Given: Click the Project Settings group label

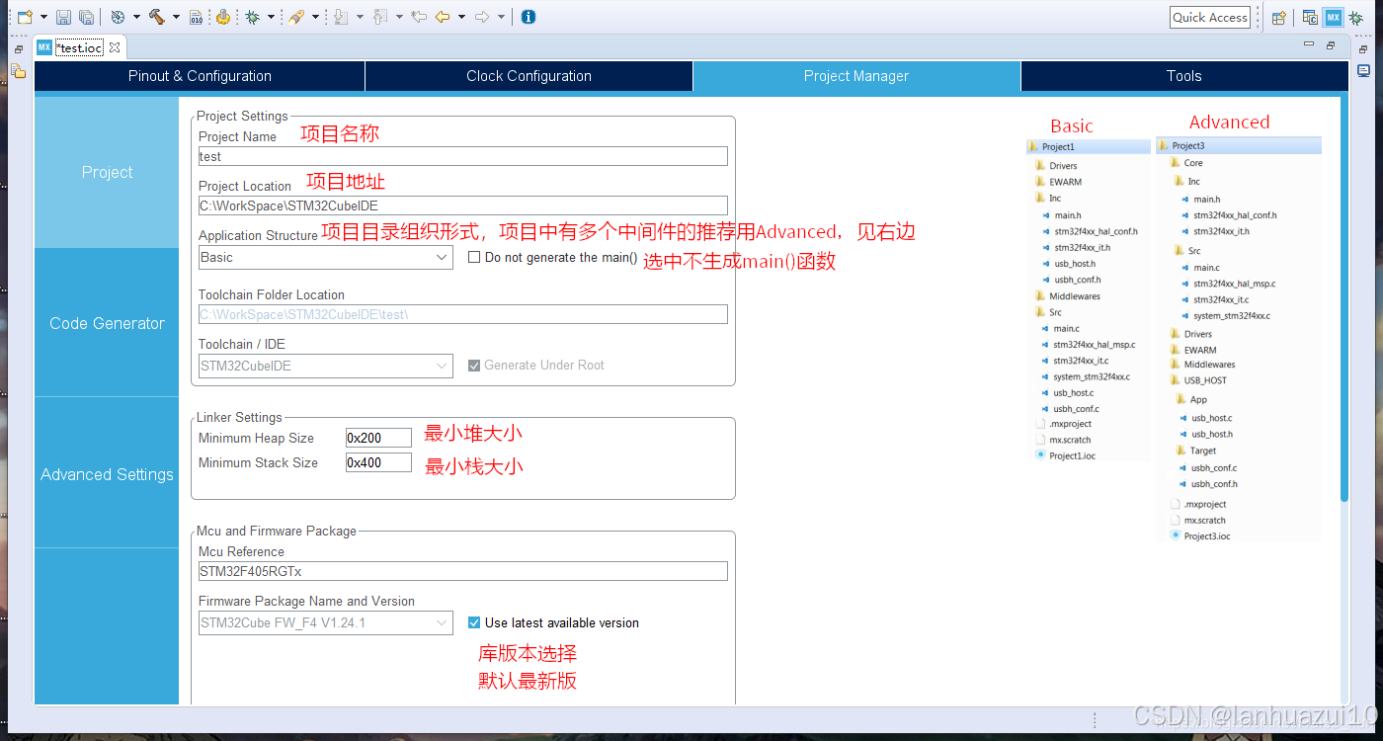Looking at the screenshot, I should tap(242, 116).
